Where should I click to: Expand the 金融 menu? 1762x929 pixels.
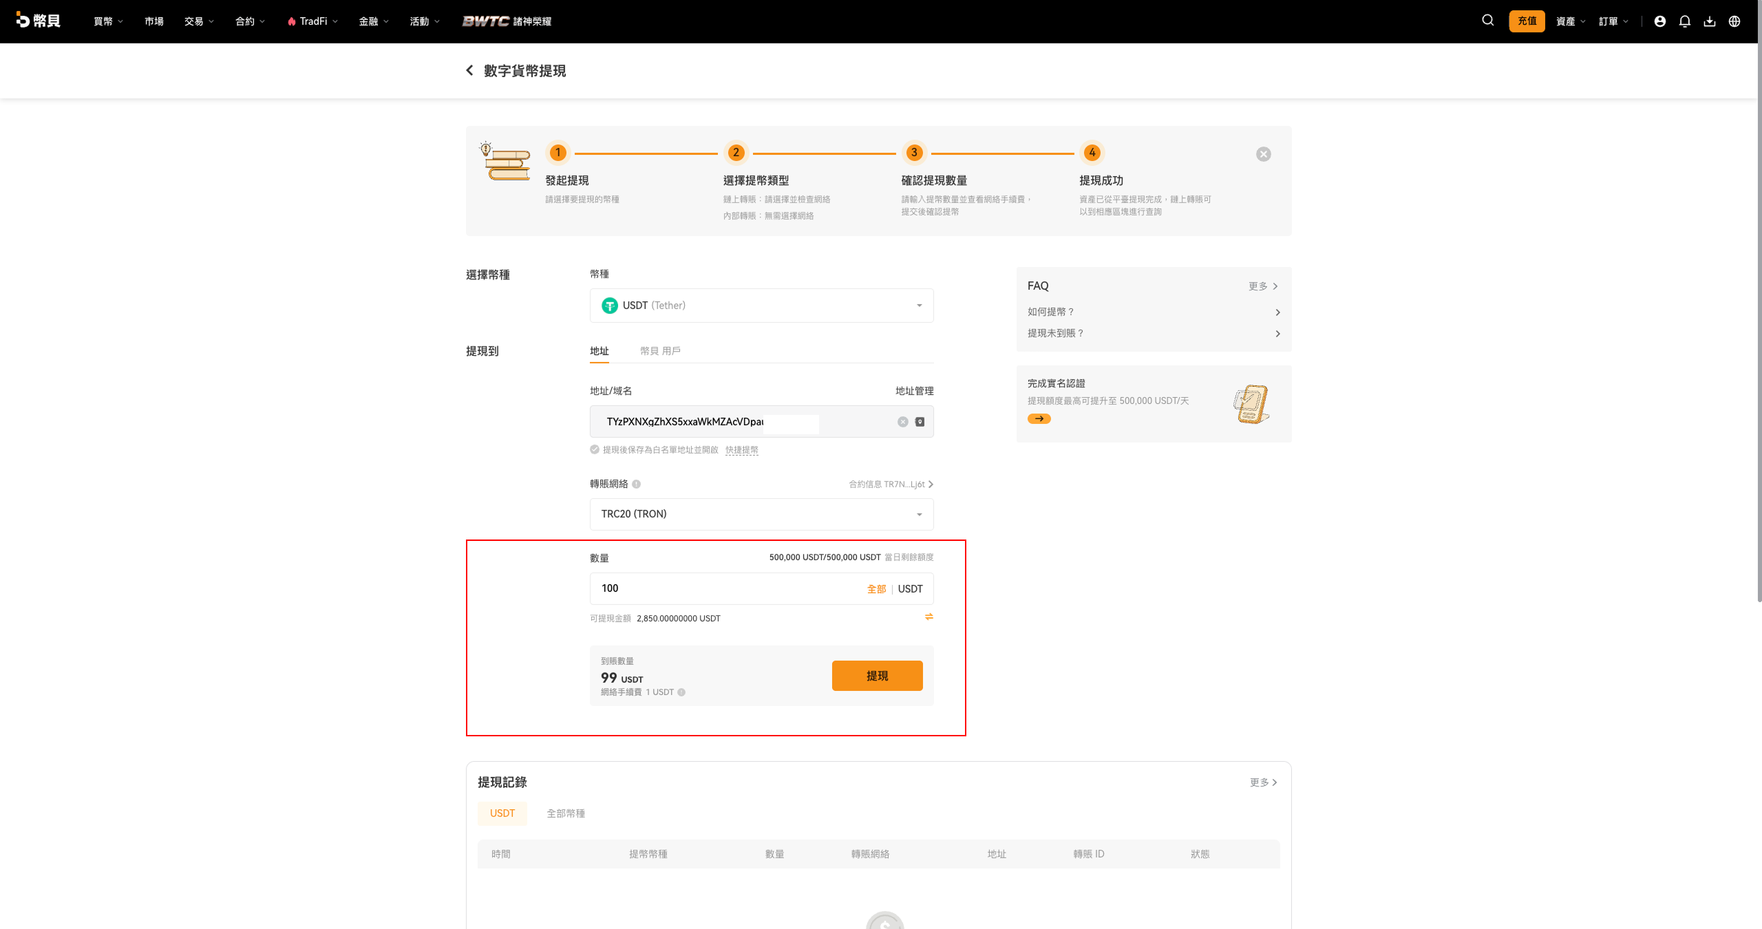pyautogui.click(x=374, y=21)
